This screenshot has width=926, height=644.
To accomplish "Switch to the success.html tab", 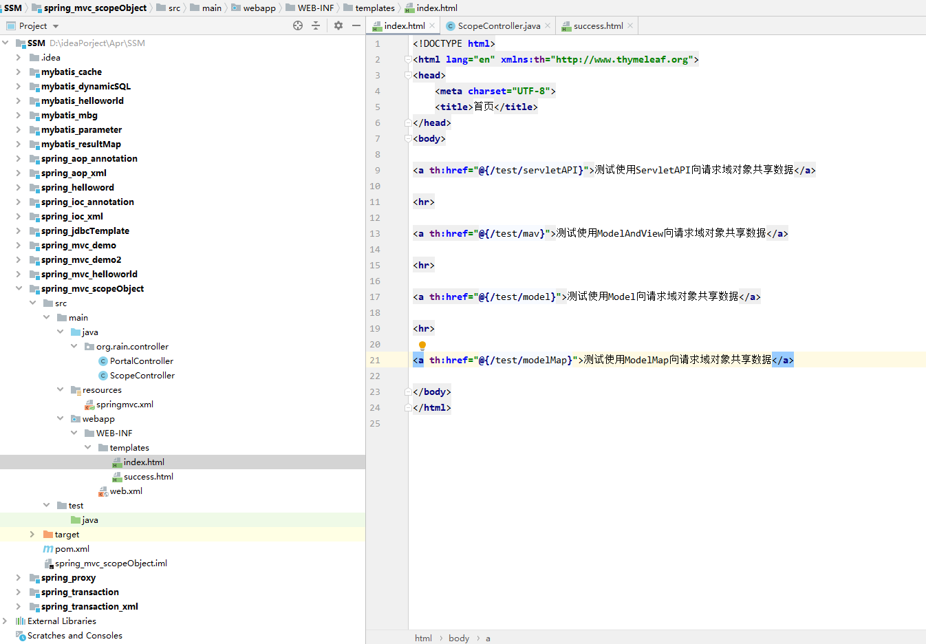I will click(x=599, y=26).
